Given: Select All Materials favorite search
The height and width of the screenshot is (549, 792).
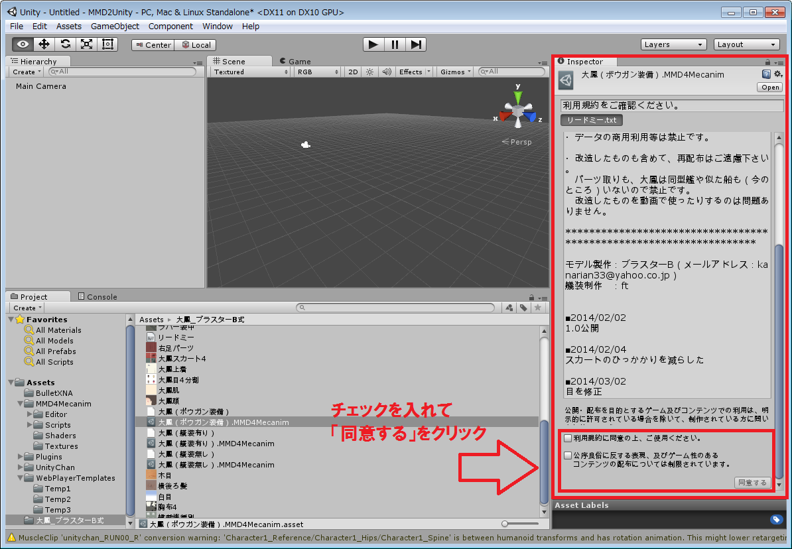Looking at the screenshot, I should (x=58, y=330).
